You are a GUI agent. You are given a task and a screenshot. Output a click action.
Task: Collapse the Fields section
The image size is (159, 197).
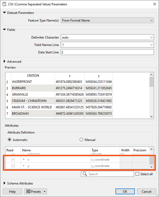[5, 29]
